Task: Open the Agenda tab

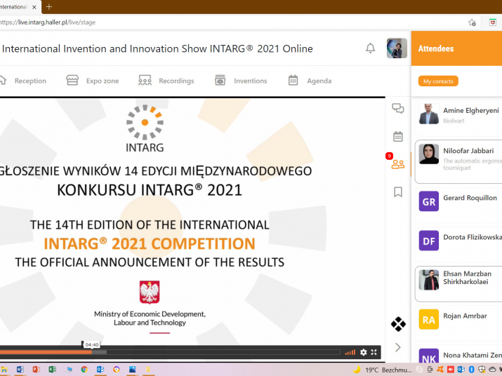Action: tap(310, 81)
